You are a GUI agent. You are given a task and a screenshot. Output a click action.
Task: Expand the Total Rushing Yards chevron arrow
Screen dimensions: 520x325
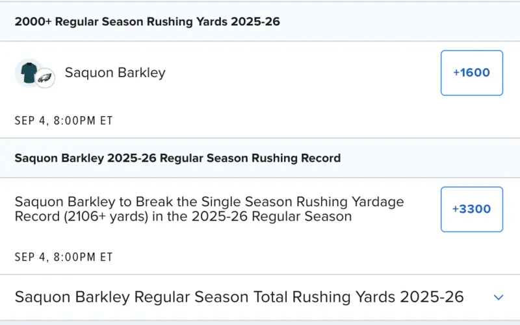click(x=499, y=297)
